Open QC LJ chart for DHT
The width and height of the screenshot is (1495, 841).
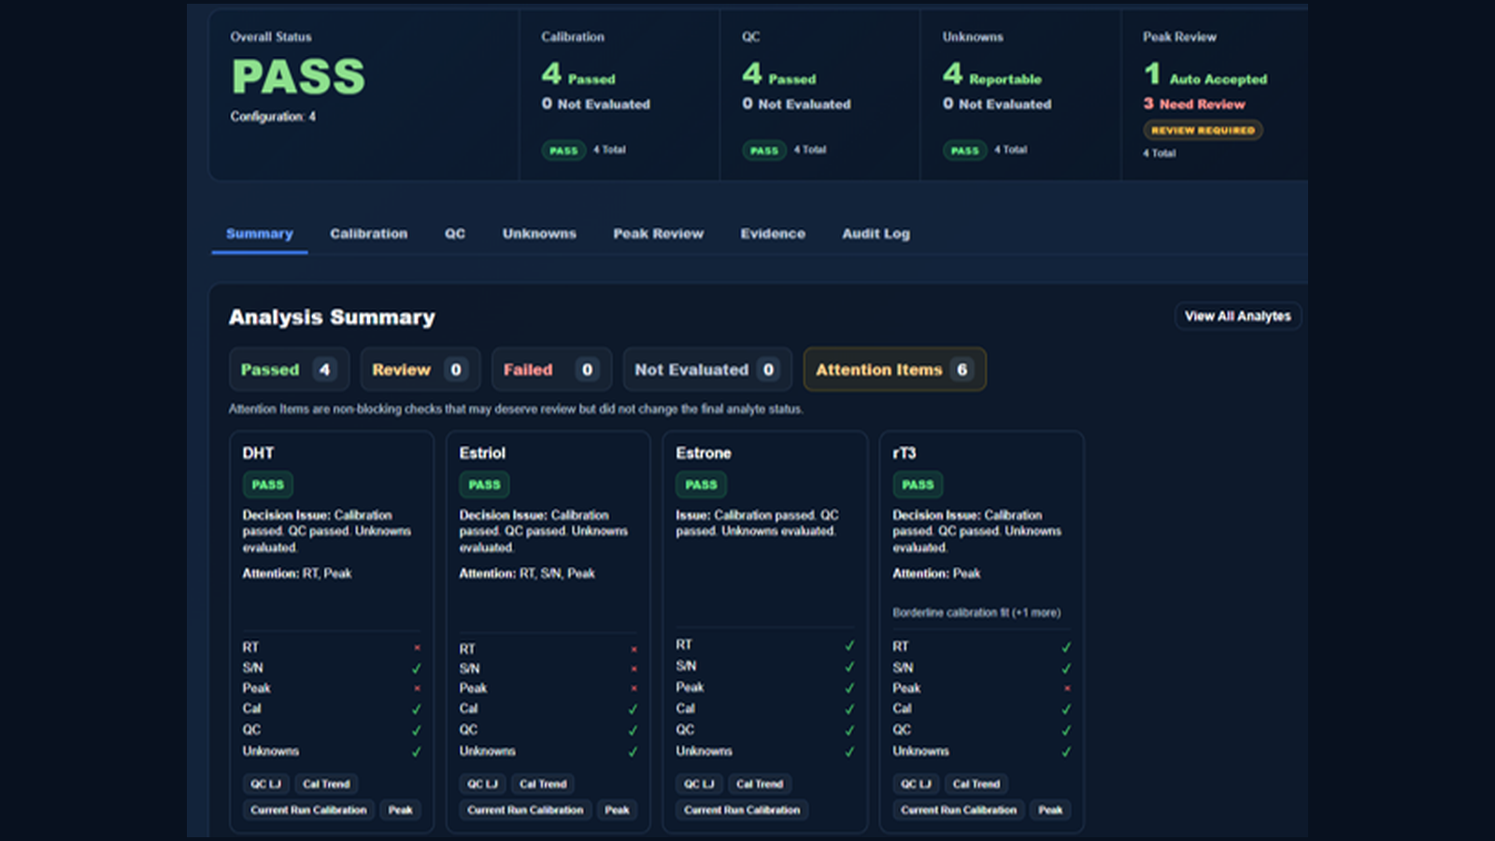(x=265, y=784)
